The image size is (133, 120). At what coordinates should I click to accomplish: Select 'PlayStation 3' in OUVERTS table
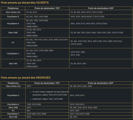[x=13, y=54]
